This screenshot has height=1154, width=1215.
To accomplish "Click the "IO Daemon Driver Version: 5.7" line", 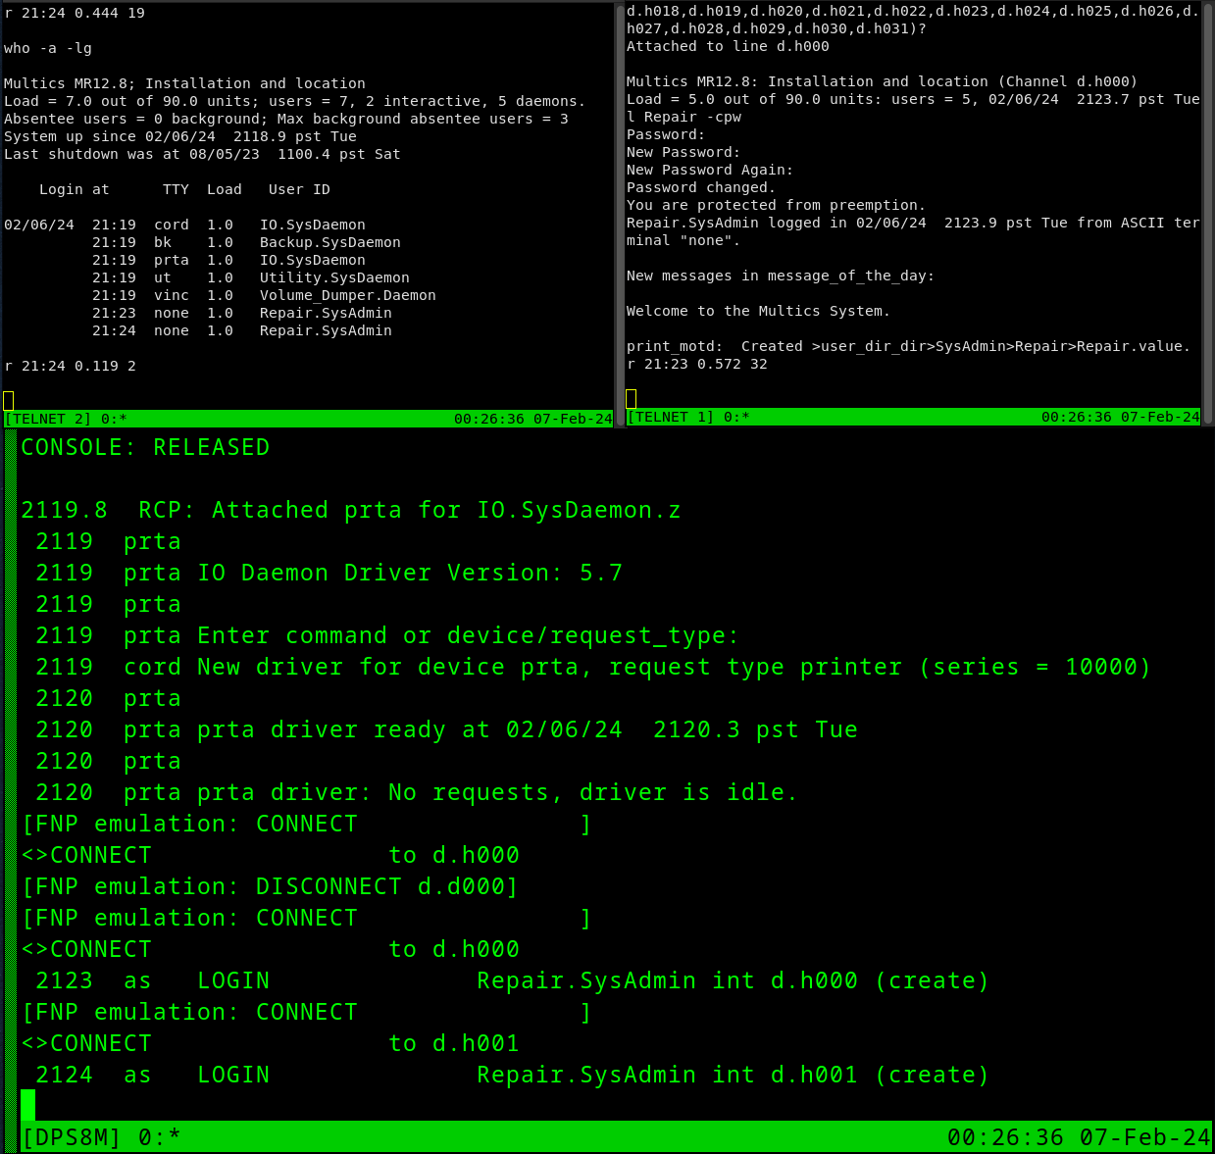I will pos(410,573).
